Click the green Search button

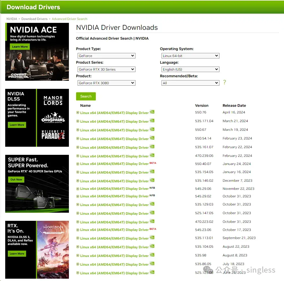(86, 96)
